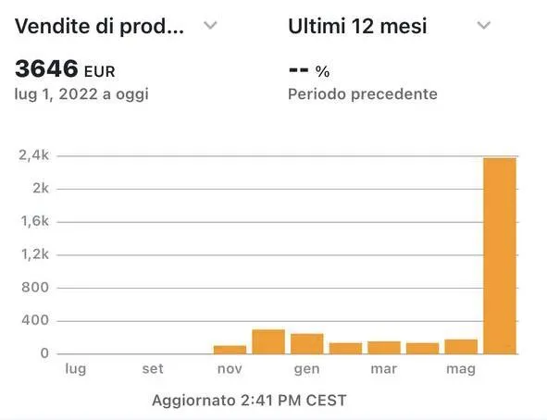Select the April bar left of mag
Screen dimensions: 547x420
422,348
